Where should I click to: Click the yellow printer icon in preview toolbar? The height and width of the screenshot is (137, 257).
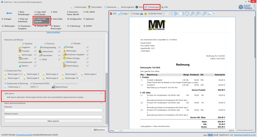pos(146,14)
